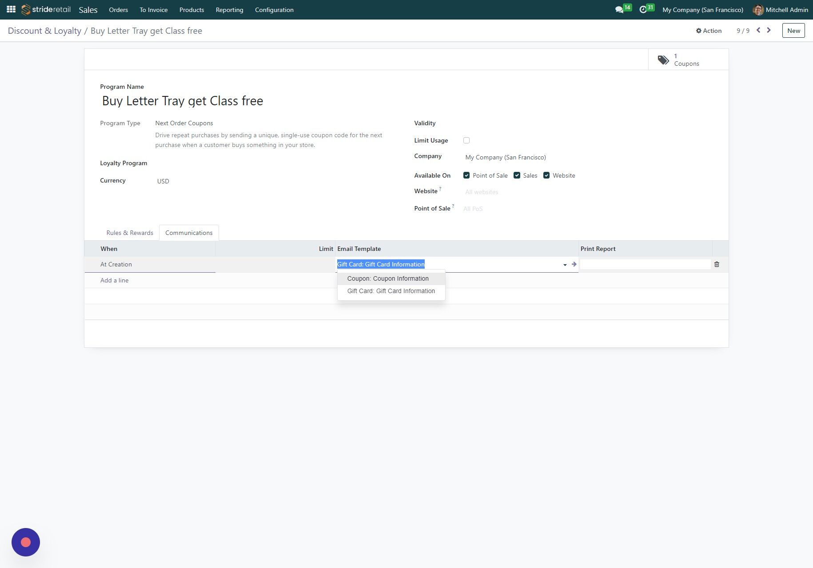
Task: Expand the Email Template dropdown arrow
Action: click(565, 265)
